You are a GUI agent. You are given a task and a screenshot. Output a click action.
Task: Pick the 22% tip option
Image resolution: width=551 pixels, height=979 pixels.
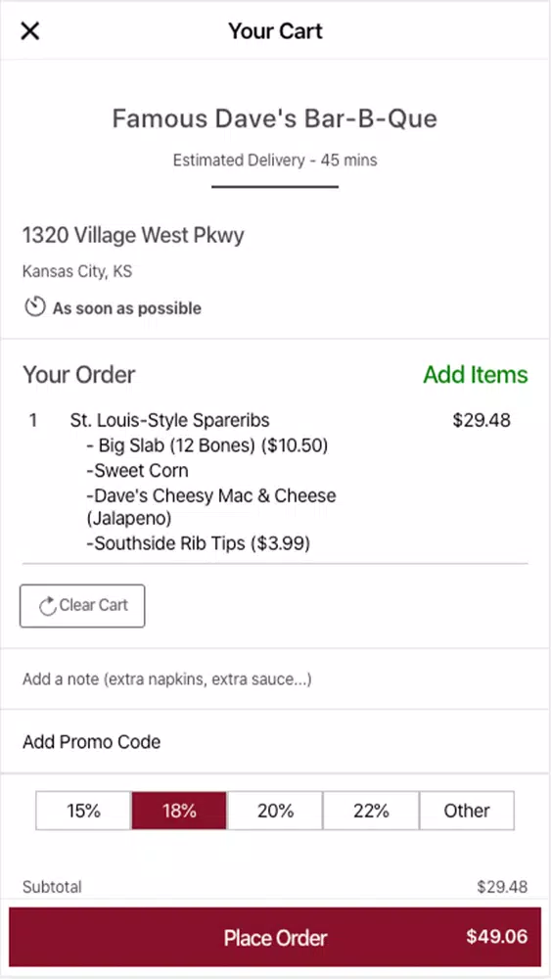click(371, 811)
